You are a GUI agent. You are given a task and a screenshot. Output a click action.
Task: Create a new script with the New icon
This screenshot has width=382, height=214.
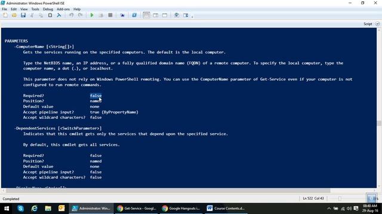click(5, 15)
